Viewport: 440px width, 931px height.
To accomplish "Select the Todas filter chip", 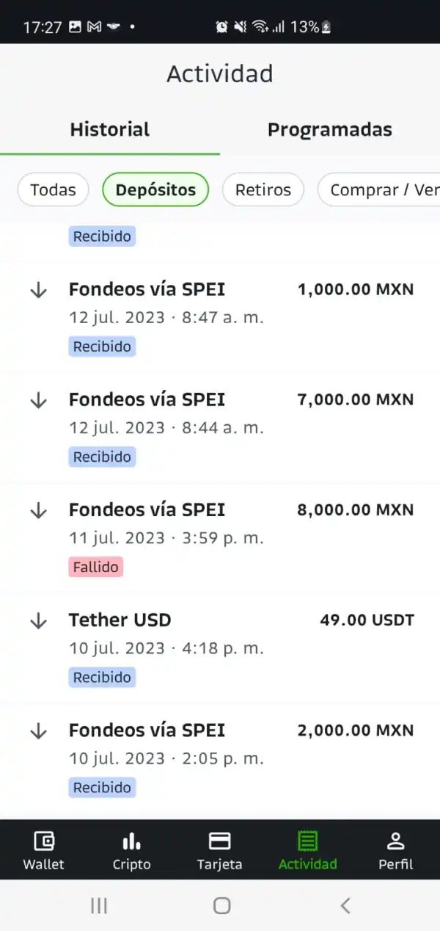I will pos(53,190).
